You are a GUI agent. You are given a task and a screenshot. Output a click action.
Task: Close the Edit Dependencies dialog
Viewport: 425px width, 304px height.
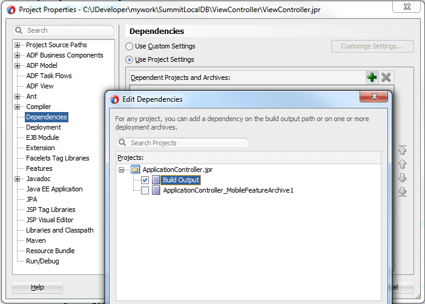tap(374, 96)
